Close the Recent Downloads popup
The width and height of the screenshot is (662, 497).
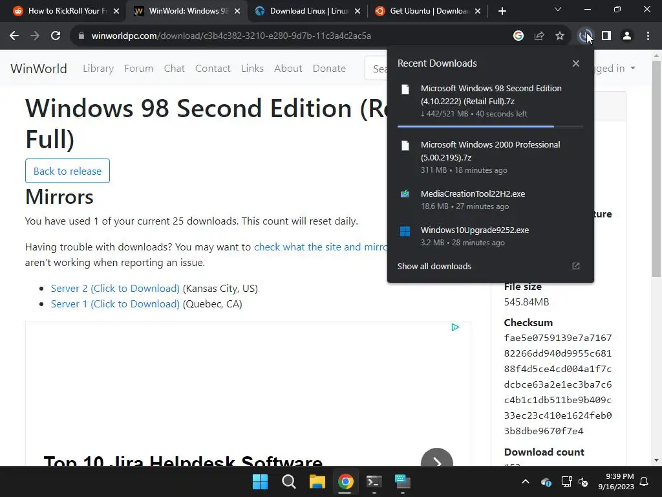tap(576, 63)
